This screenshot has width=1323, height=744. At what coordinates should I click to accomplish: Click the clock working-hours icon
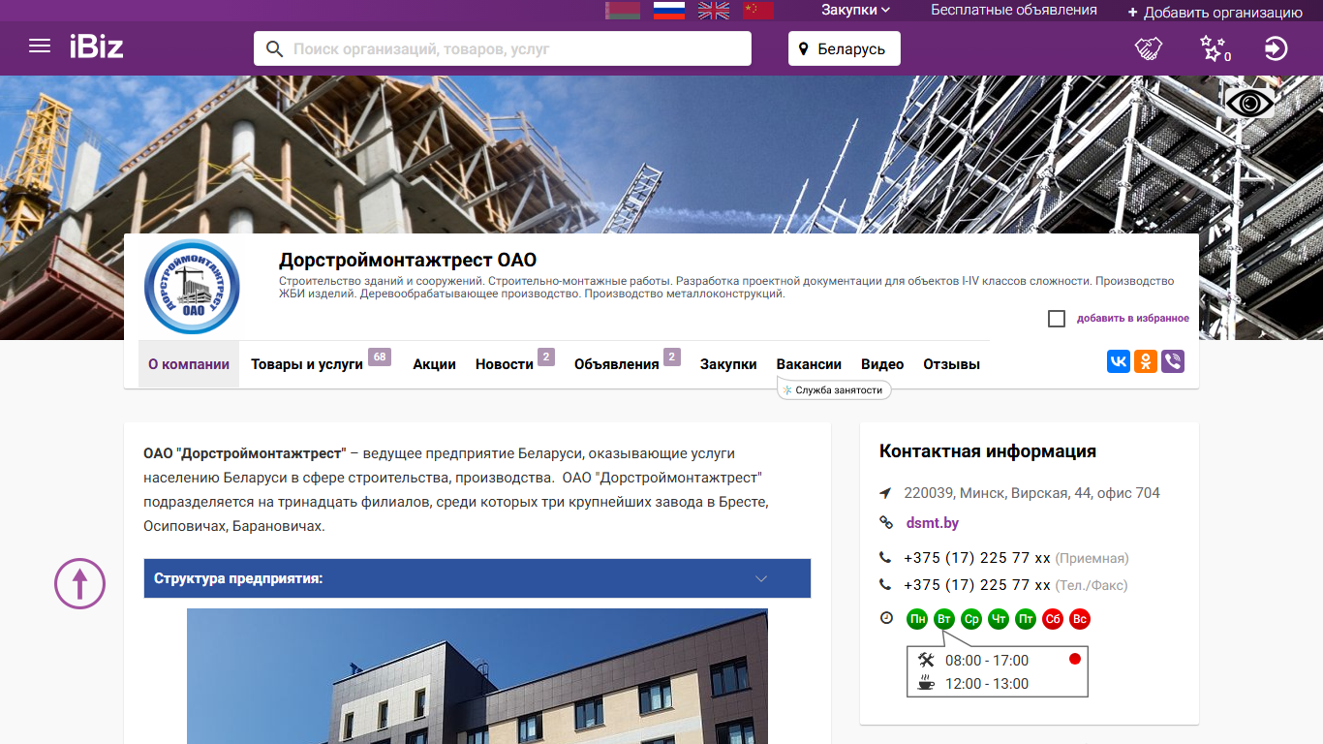[885, 618]
